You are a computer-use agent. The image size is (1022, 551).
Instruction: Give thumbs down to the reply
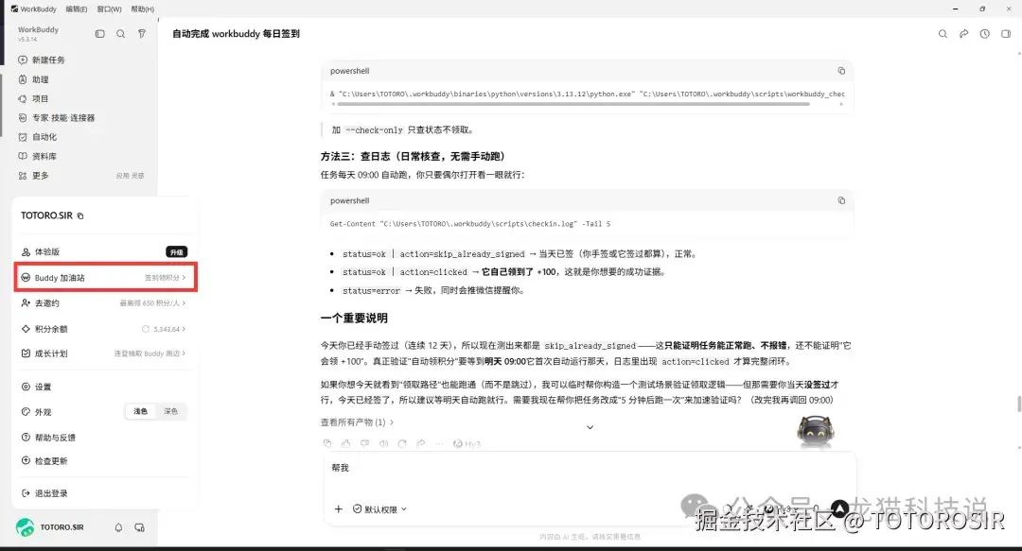pyautogui.click(x=365, y=443)
